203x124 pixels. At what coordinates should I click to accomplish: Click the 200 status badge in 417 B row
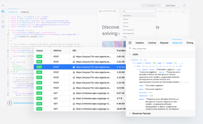tap(39, 98)
